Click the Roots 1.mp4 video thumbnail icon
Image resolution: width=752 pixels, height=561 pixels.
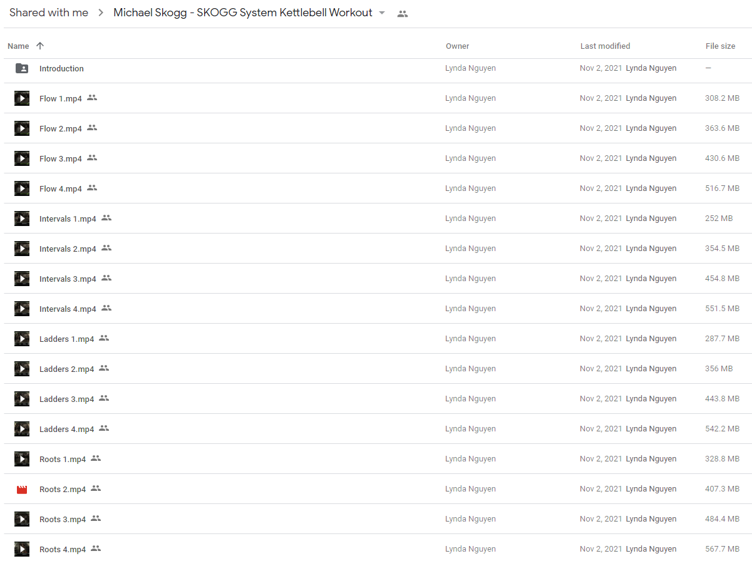(22, 459)
